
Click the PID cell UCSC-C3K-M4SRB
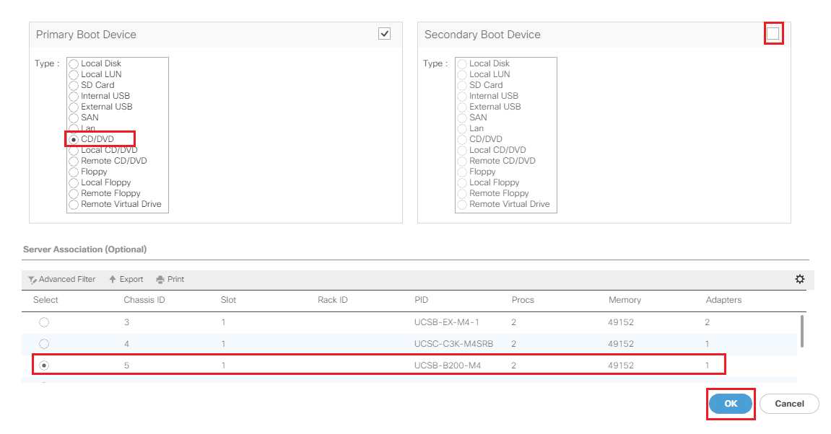click(453, 344)
